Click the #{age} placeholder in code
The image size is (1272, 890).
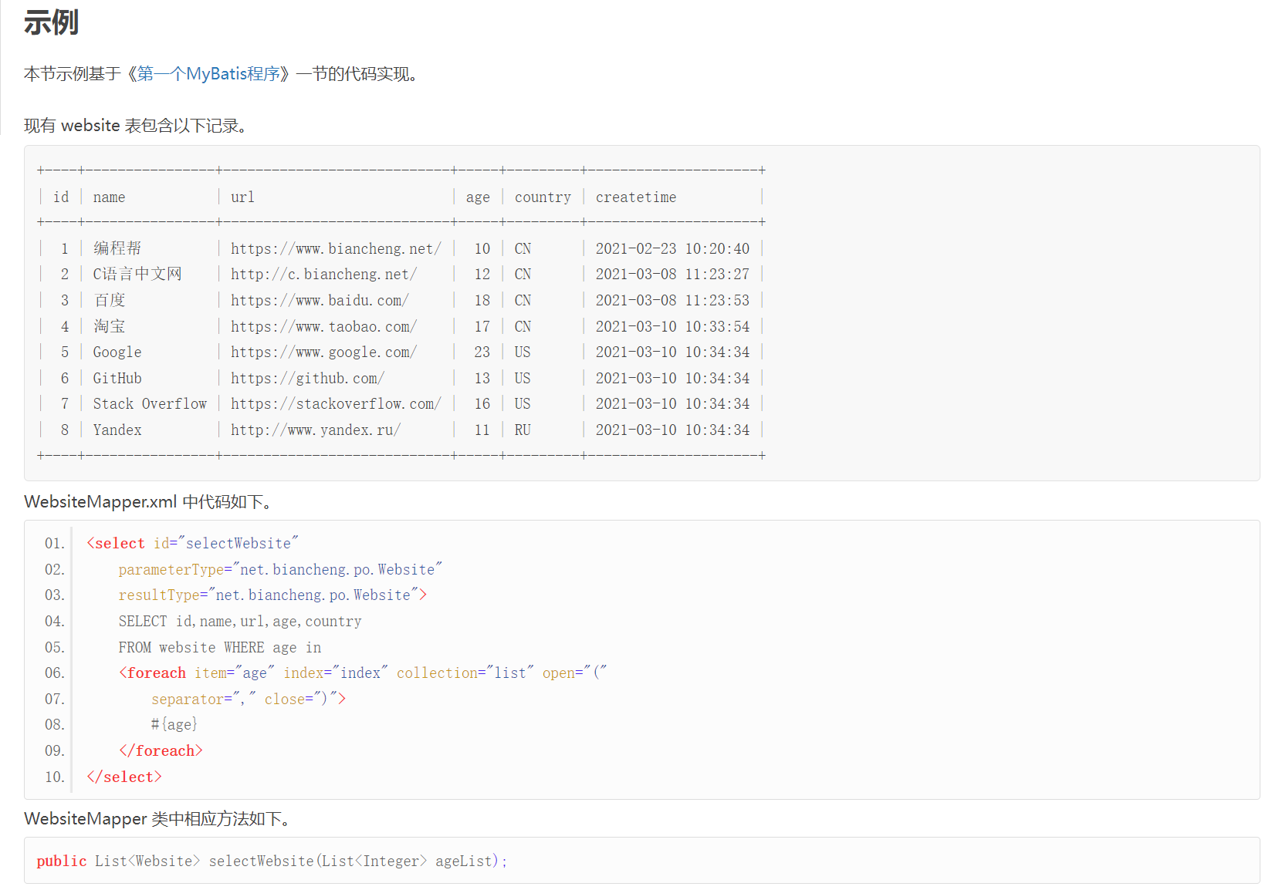pyautogui.click(x=174, y=725)
